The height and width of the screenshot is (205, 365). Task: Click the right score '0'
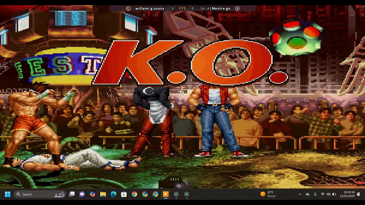(192, 9)
